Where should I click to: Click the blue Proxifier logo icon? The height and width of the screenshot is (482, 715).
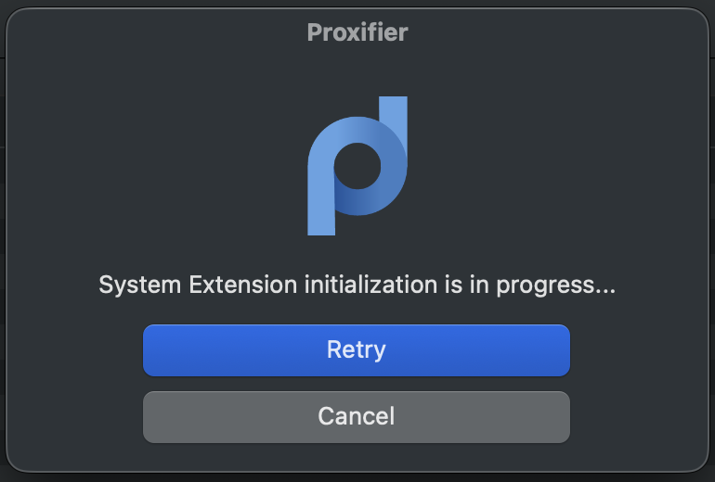point(357,166)
